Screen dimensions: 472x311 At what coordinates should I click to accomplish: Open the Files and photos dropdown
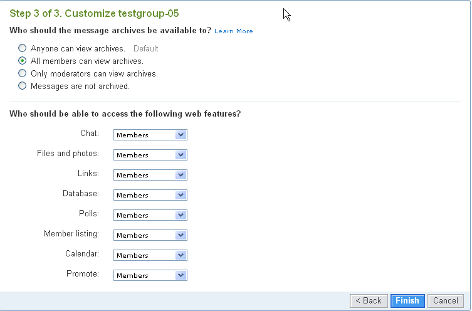(150, 155)
